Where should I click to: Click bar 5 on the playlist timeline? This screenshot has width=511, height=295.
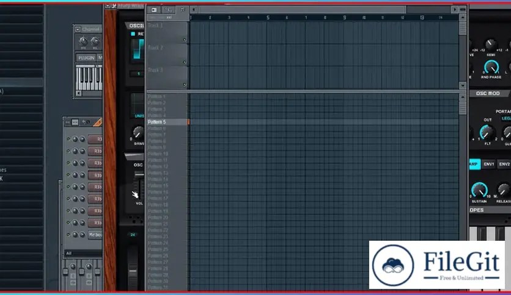click(x=268, y=18)
